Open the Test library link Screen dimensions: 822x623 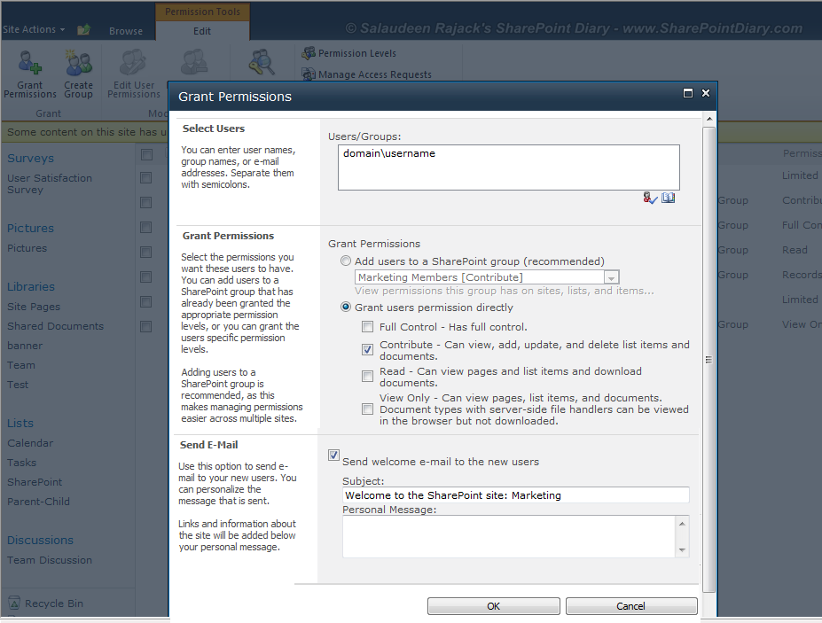pyautogui.click(x=18, y=385)
